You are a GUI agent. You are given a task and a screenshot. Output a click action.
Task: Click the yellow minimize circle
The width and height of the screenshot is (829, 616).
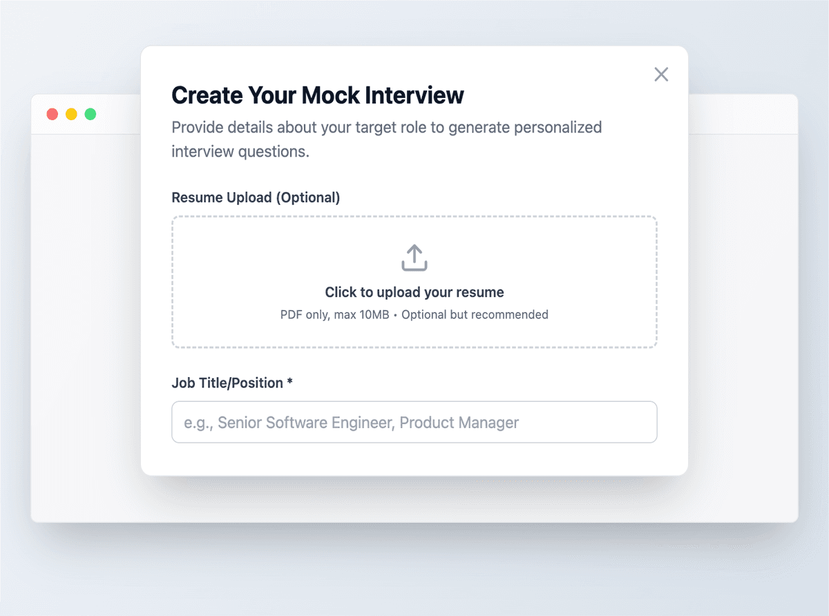(71, 114)
